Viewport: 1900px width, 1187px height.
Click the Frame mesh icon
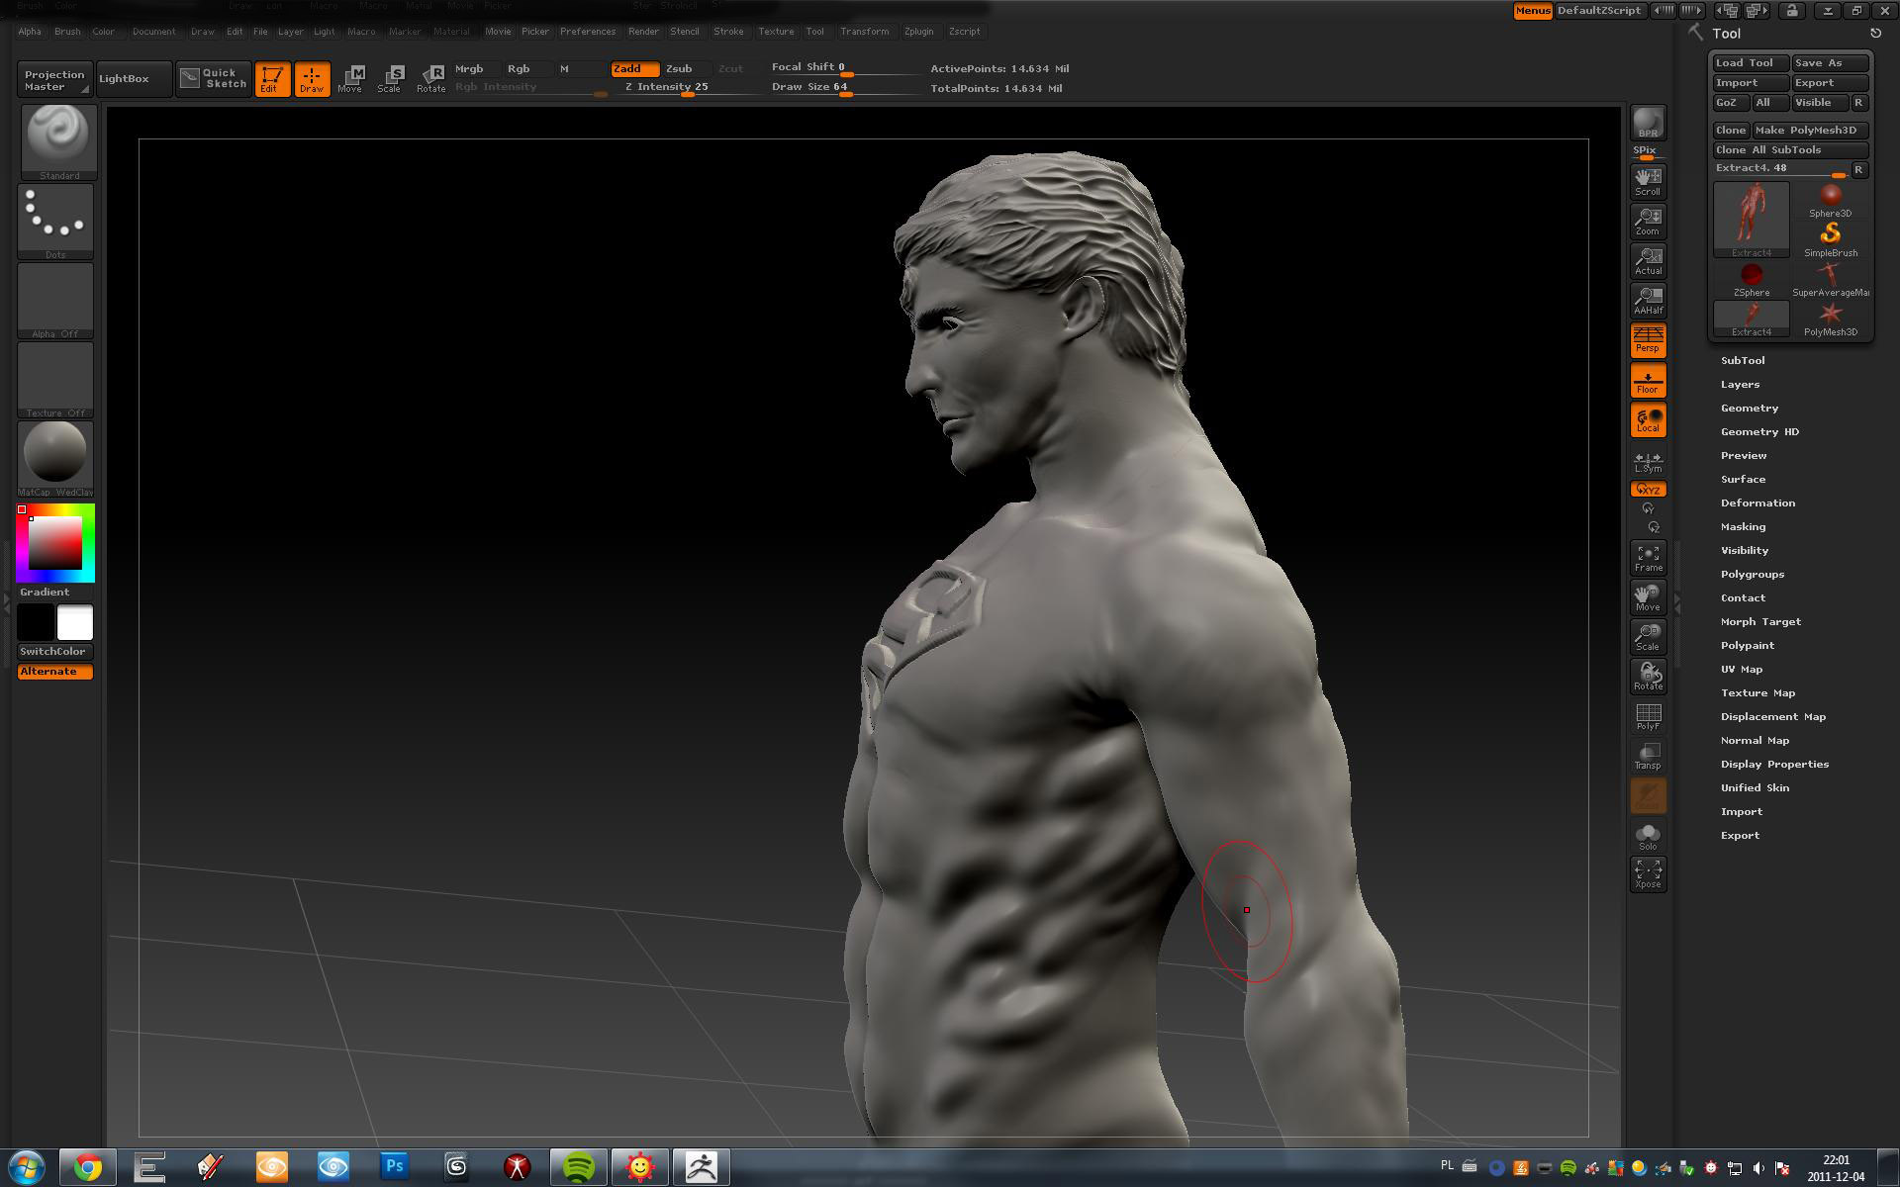click(x=1648, y=558)
